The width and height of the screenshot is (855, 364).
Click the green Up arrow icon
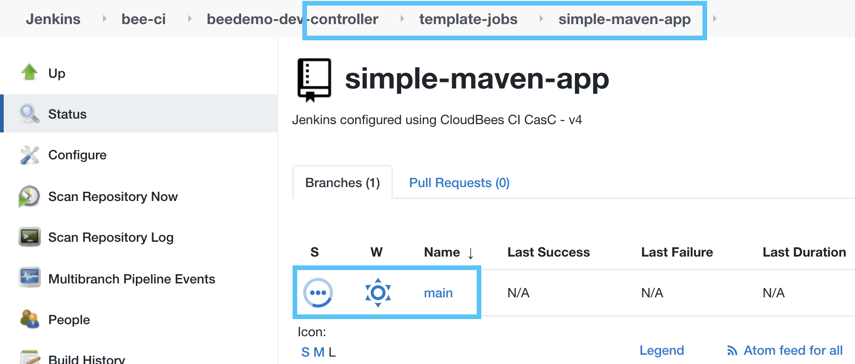(x=30, y=72)
